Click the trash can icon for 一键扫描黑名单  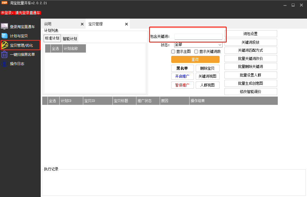[4, 54]
